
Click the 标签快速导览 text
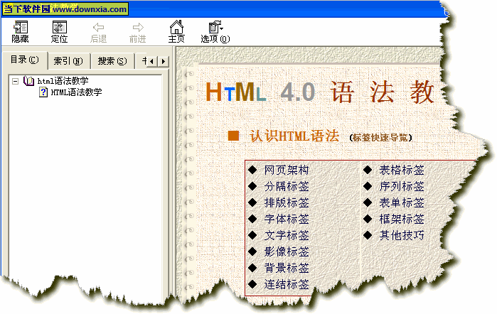click(380, 138)
